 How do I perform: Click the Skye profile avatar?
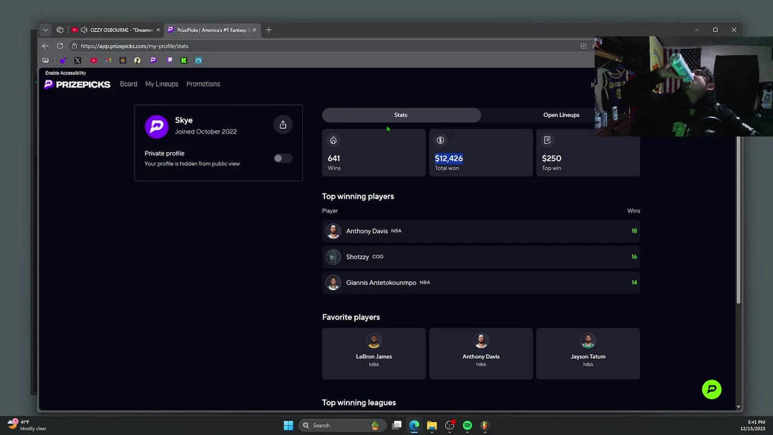tap(156, 126)
